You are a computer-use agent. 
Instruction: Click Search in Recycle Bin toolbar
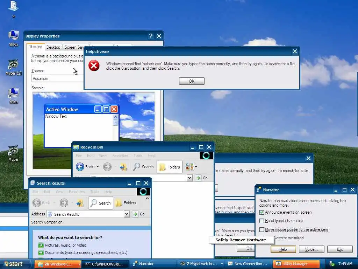[143, 167]
